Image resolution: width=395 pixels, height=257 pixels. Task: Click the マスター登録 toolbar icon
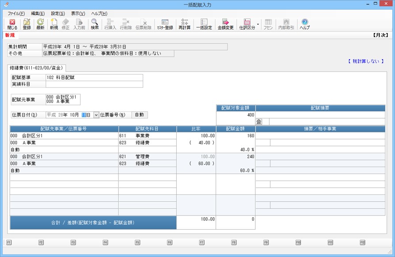pos(165,24)
